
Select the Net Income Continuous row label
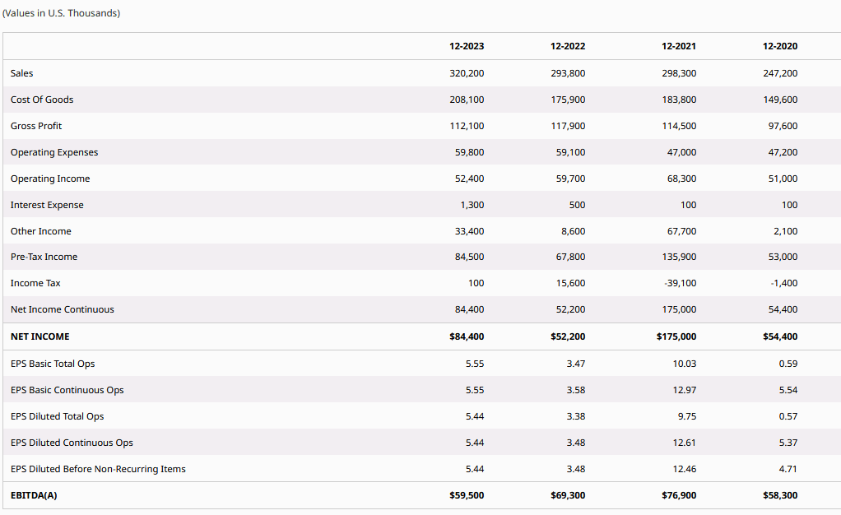[x=63, y=309]
